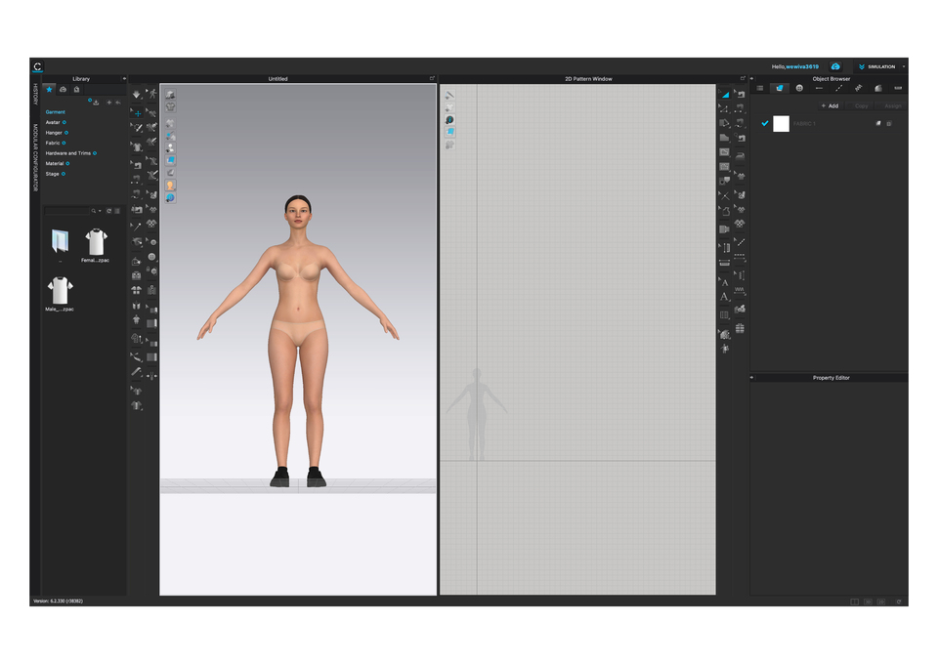Collapse the Property Editor panel arrow

[x=752, y=378]
